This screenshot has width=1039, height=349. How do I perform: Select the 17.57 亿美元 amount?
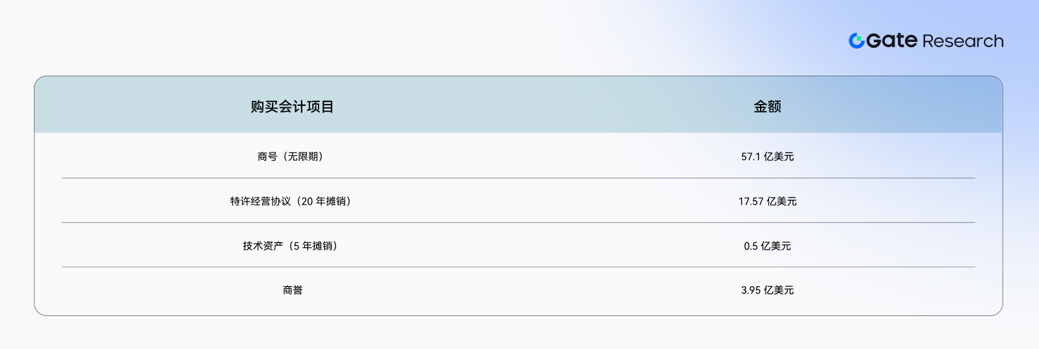pos(767,201)
